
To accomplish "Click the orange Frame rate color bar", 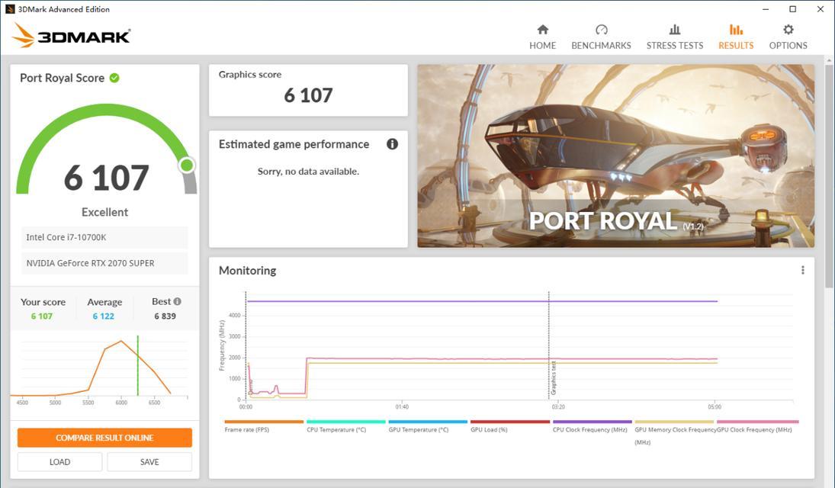I will (264, 422).
